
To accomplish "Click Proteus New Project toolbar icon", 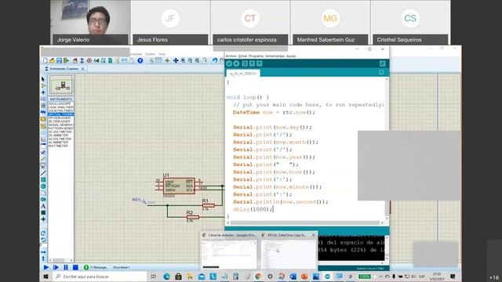I will click(45, 60).
